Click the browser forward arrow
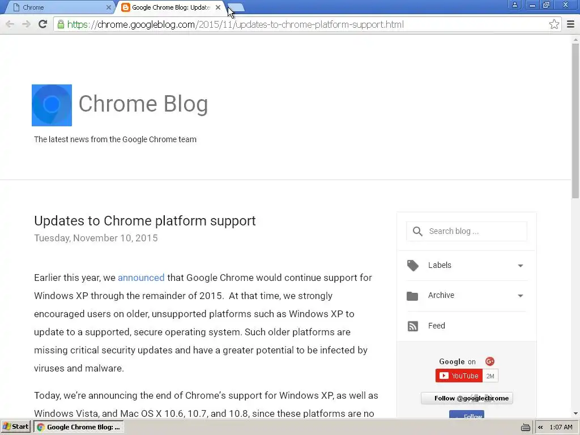 click(x=26, y=24)
